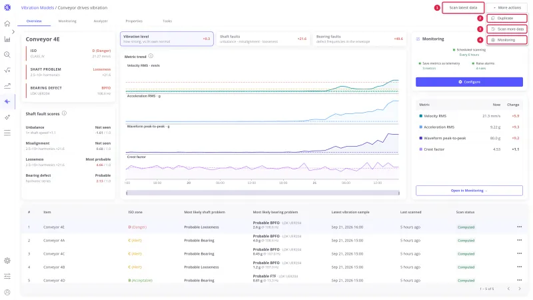Click the gear-shaped app logo in the sidebar
The image size is (533, 300).
click(x=7, y=7)
